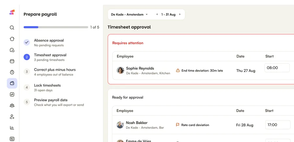Click the payroll progress bar
Viewport: 294px width, 142px height.
56,27
